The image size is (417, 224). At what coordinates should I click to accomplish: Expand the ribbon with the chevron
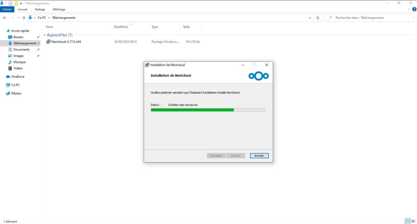coord(409,9)
